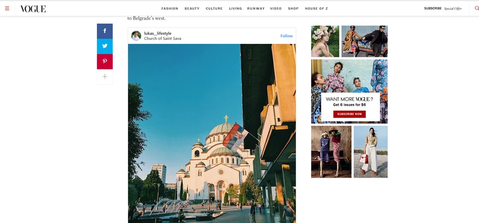
Task: Select Living in navigation
Action: 235,8
